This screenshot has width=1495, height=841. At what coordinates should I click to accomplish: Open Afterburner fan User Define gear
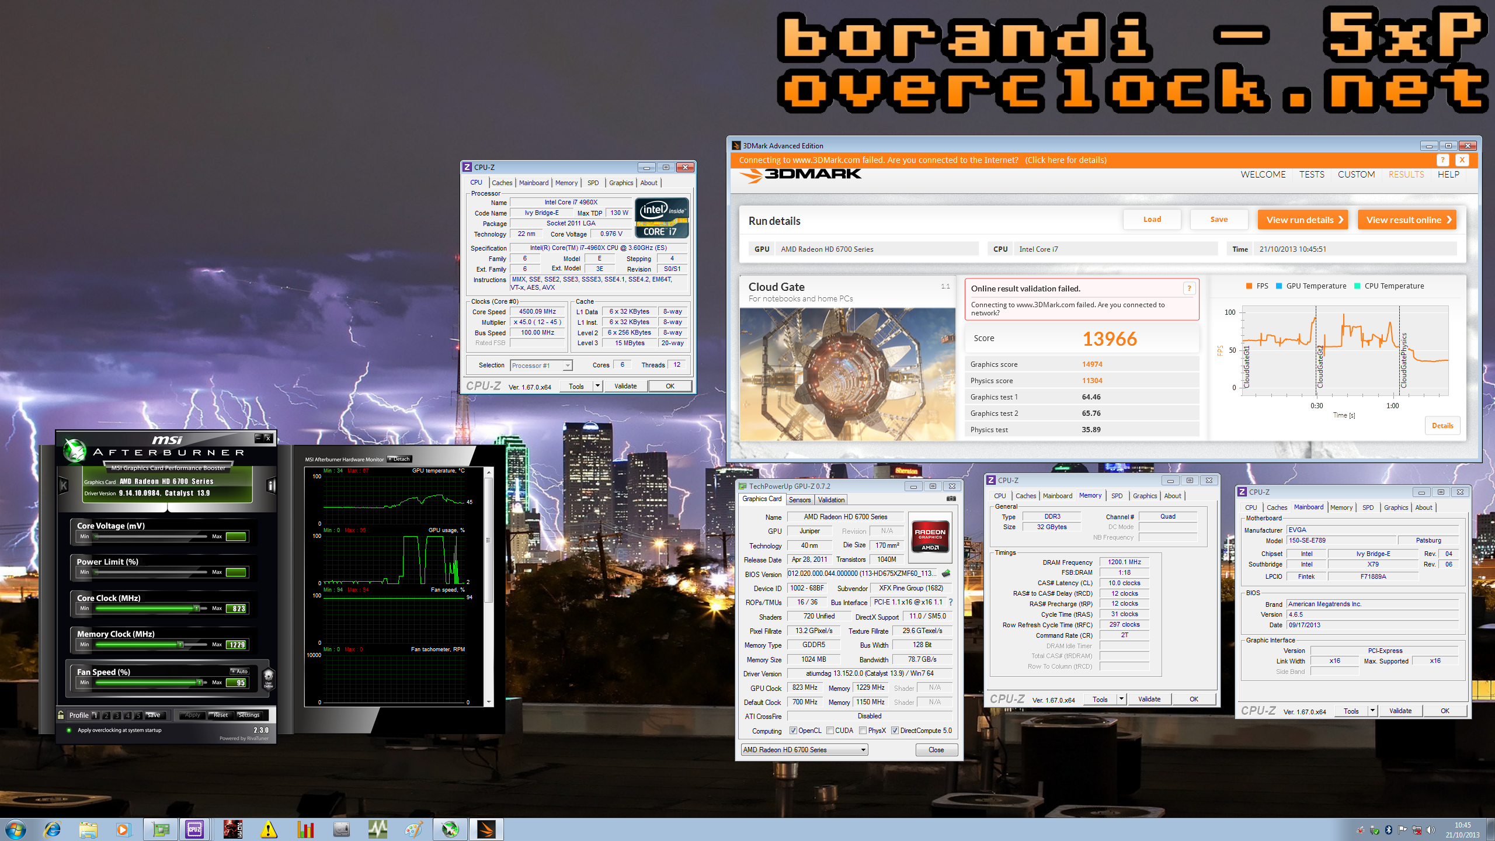(269, 678)
